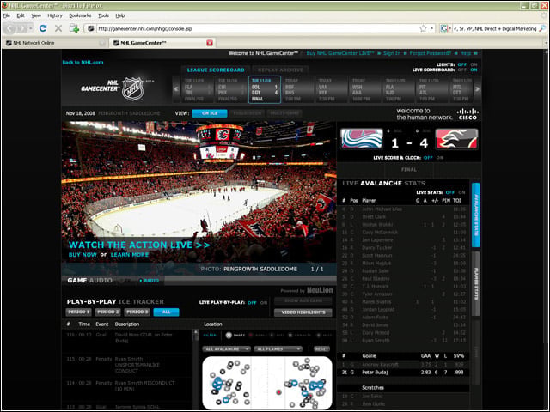Open the History menu

coord(55,15)
